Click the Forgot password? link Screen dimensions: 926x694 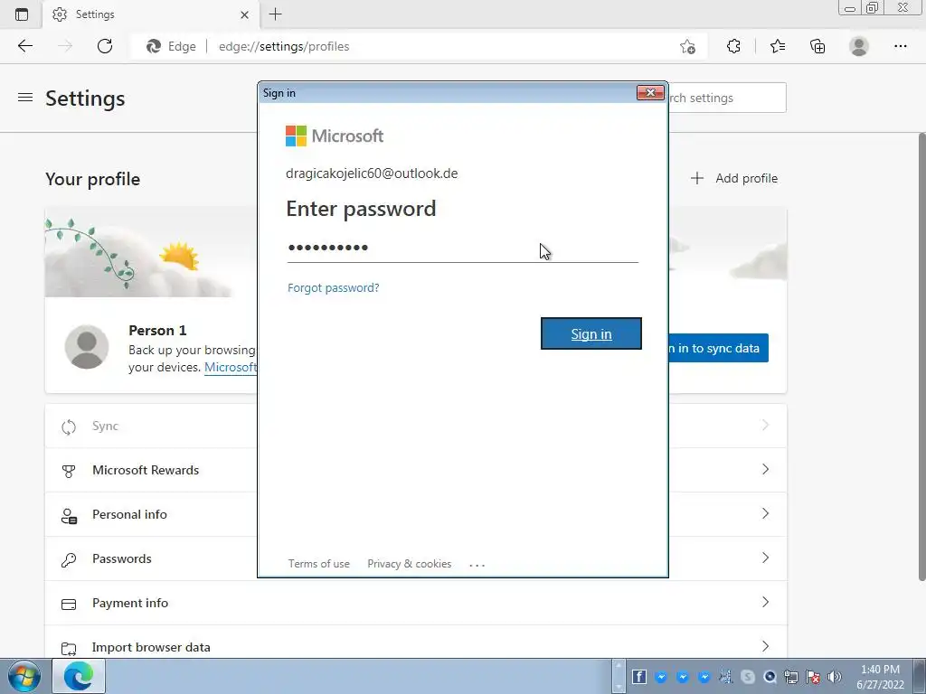[x=333, y=287]
